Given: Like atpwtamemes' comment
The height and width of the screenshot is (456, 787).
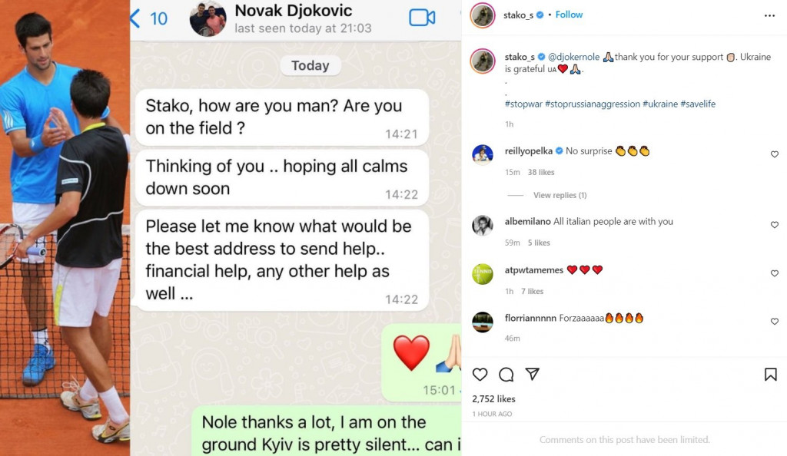Looking at the screenshot, I should pos(775,273).
